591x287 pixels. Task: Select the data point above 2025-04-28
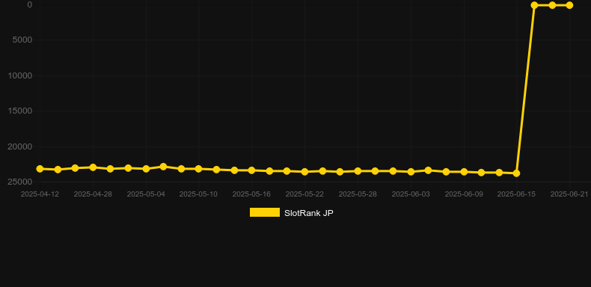click(93, 167)
